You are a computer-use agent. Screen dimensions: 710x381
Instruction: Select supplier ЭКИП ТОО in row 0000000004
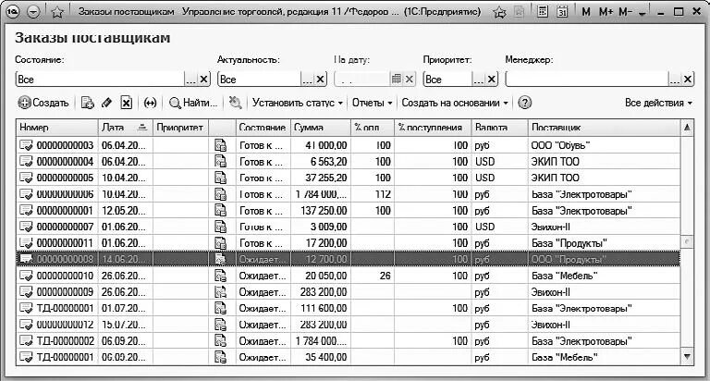604,162
